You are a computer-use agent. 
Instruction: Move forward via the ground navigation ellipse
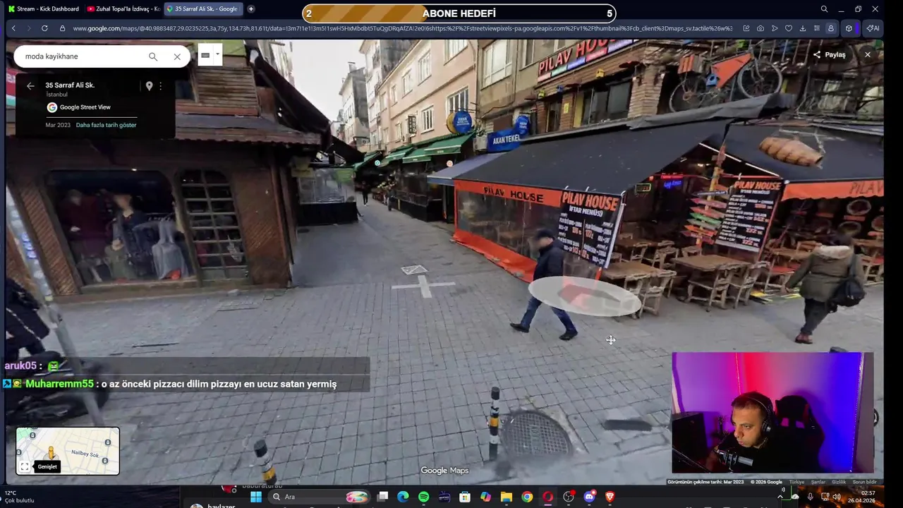(584, 296)
